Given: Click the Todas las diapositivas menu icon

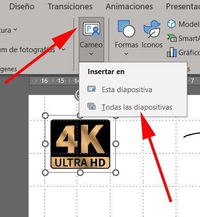Looking at the screenshot, I should point(91,106).
